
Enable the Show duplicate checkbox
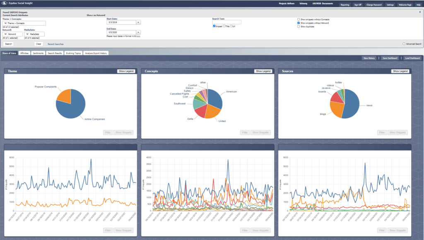click(x=299, y=26)
